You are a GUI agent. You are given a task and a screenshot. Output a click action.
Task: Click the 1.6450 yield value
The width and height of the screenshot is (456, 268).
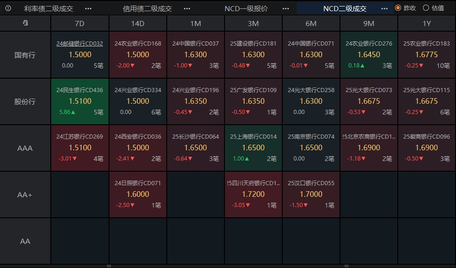point(369,54)
